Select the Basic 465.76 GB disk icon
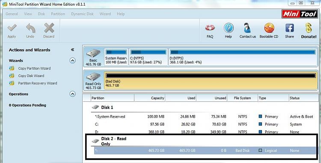 93,53
